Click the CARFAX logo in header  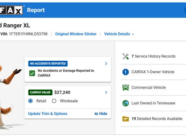11,10
